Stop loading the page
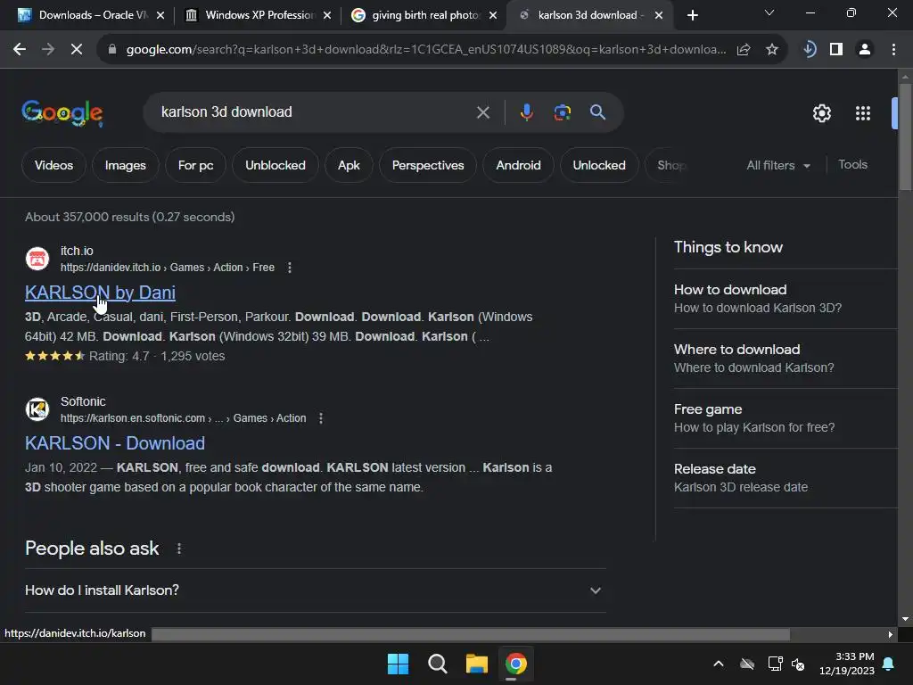913x685 pixels. (x=77, y=50)
